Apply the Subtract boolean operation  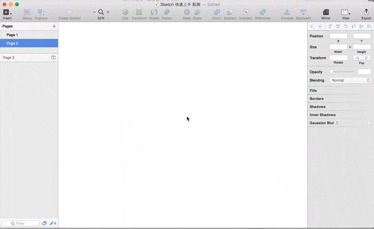click(230, 12)
